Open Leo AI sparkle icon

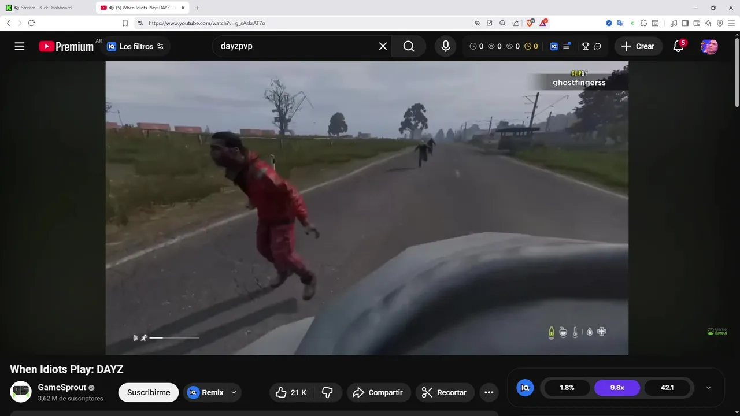pyautogui.click(x=708, y=23)
